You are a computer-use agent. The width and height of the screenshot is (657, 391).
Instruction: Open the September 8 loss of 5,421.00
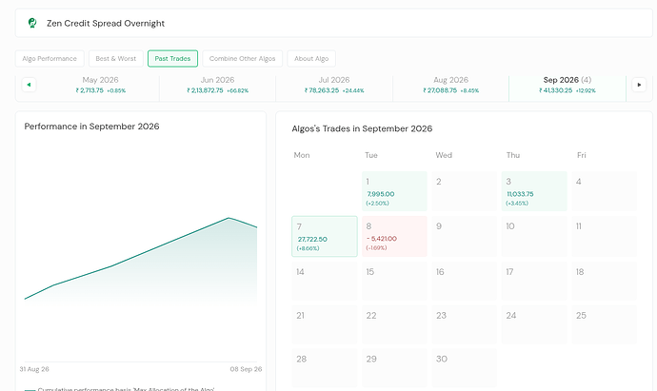394,236
